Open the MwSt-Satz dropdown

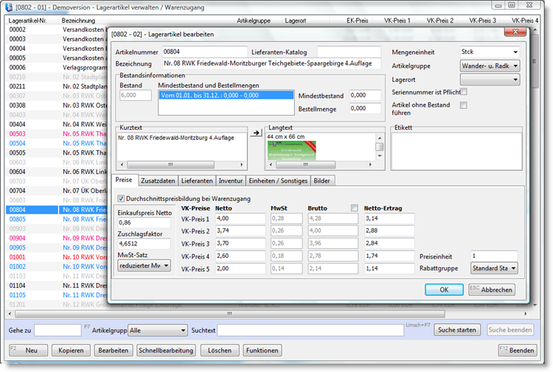click(x=167, y=265)
